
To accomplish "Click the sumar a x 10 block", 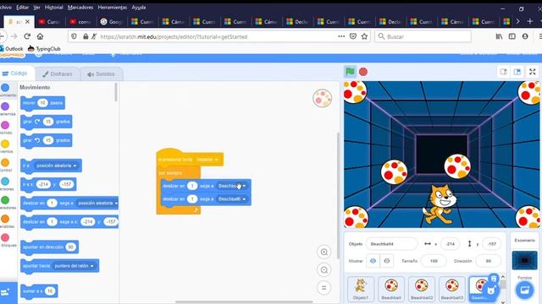I will (39, 290).
